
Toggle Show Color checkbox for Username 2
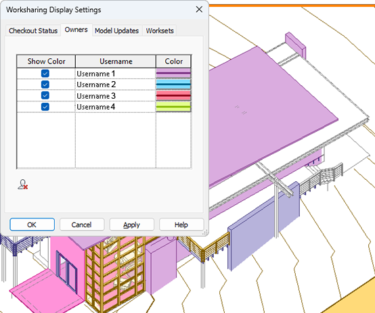pos(45,85)
